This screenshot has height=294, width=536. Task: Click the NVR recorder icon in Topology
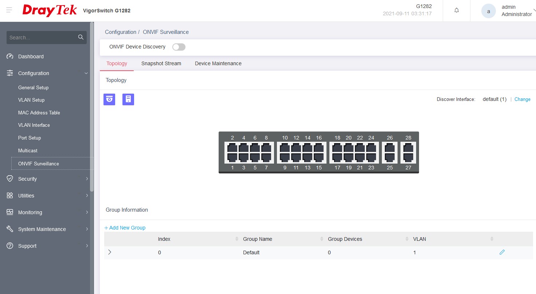click(128, 99)
